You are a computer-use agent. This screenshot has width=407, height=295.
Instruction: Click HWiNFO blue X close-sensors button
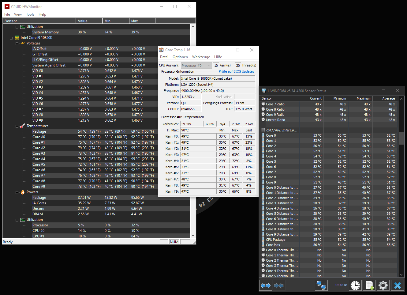tap(397, 286)
